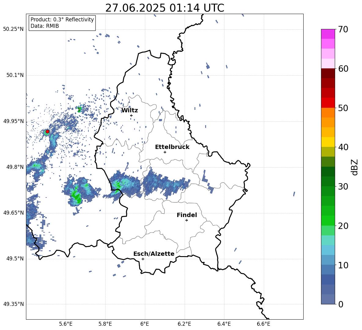Click the light cyan colorbar band near 15
This screenshot has width=362, height=330.
tap(328, 240)
